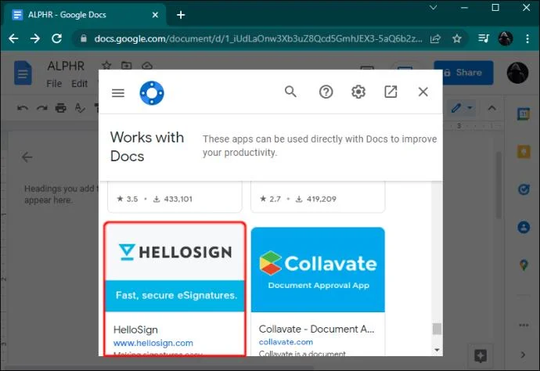Image resolution: width=540 pixels, height=371 pixels.
Task: Open Google Tasks side panel
Action: click(x=524, y=189)
